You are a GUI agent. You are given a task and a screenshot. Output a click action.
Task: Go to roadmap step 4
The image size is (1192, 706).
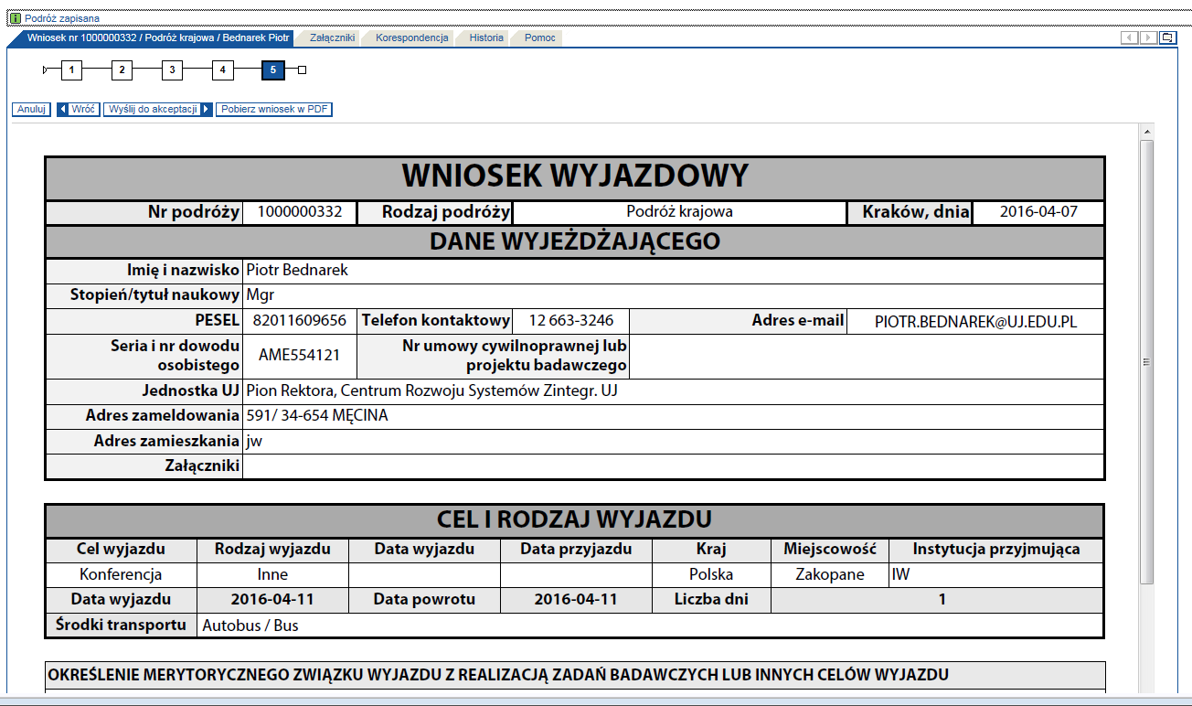(x=222, y=70)
